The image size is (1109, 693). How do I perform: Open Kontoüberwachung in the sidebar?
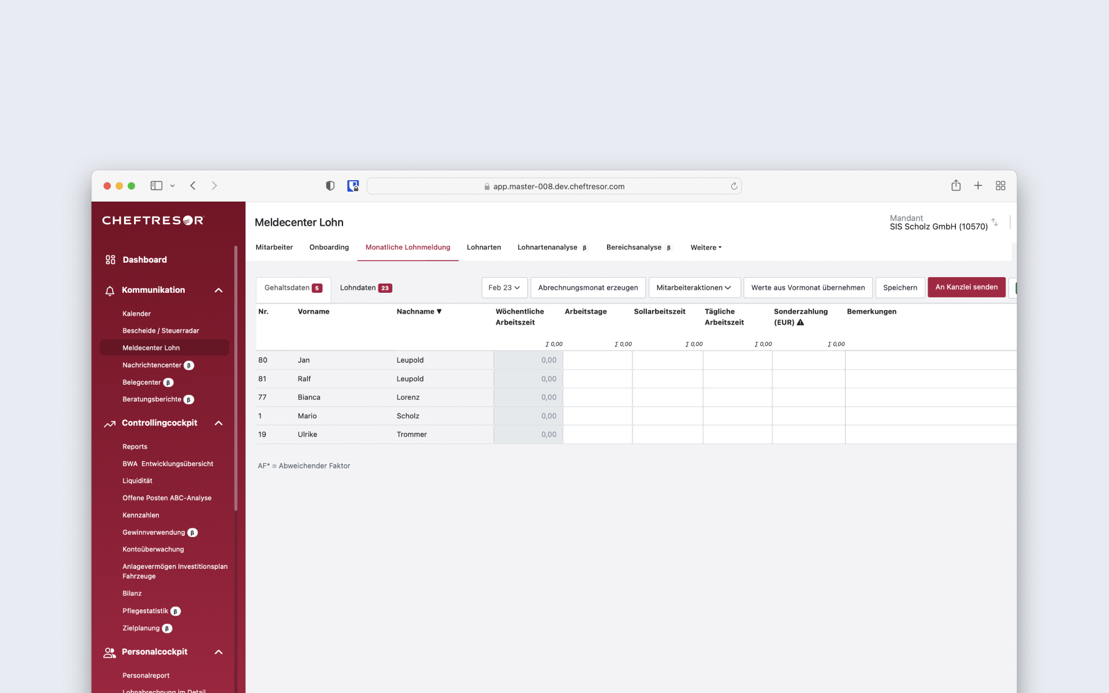(x=153, y=550)
